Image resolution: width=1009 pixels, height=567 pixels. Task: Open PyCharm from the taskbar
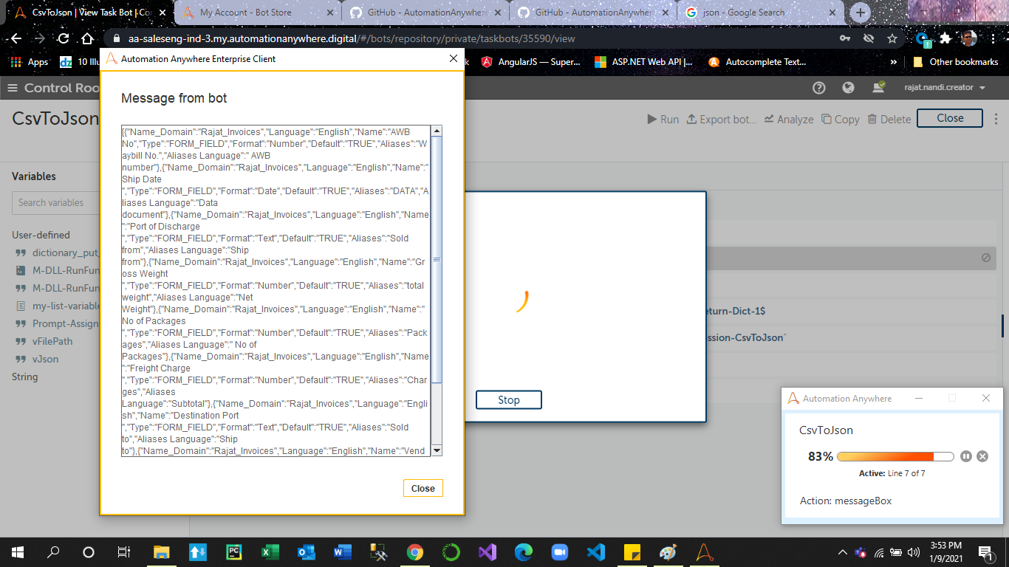click(x=234, y=552)
